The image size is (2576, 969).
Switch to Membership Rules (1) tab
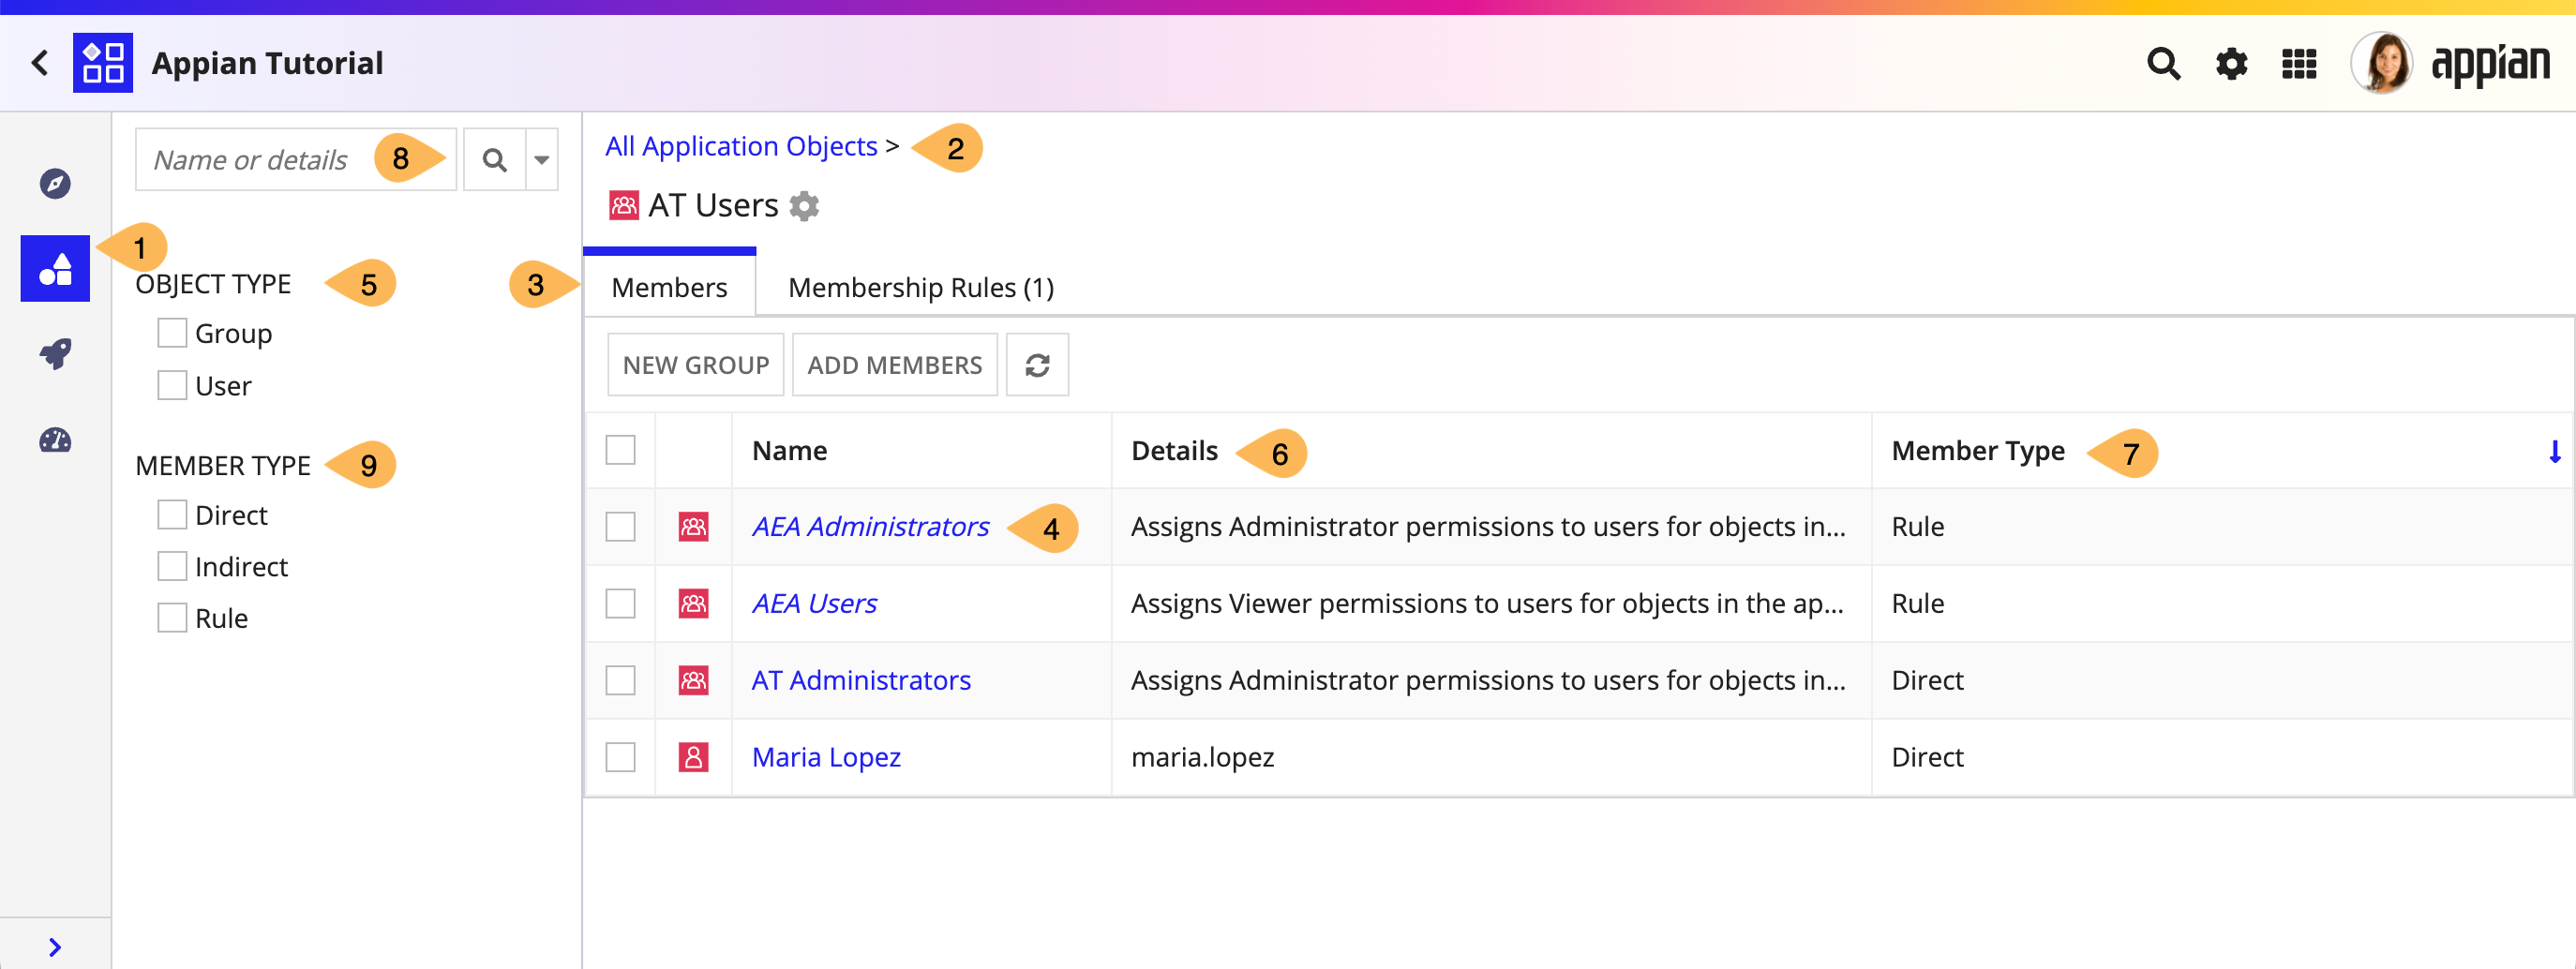(x=921, y=287)
